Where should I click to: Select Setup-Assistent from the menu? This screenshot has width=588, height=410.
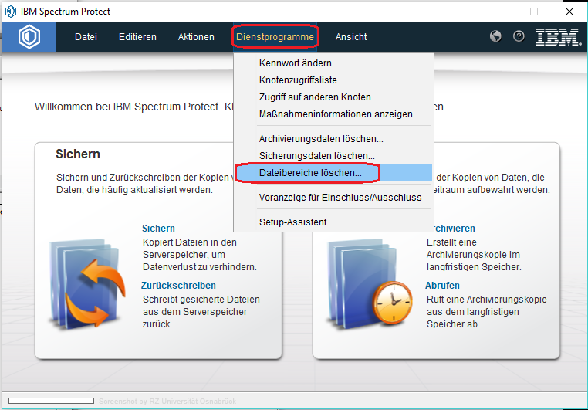tap(292, 222)
